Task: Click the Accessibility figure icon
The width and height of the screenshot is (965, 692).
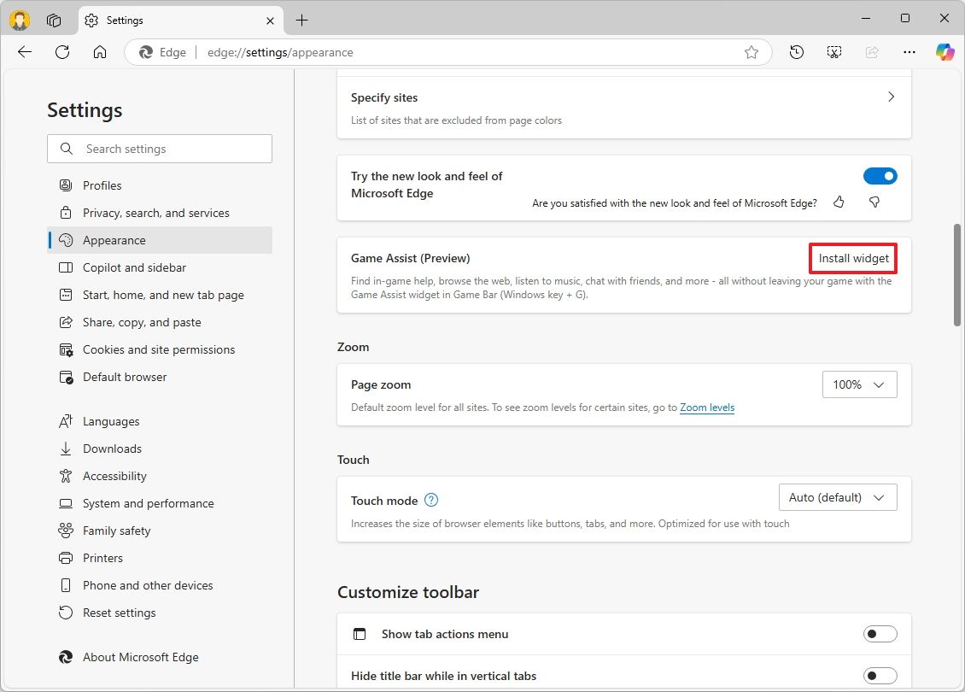Action: point(66,476)
